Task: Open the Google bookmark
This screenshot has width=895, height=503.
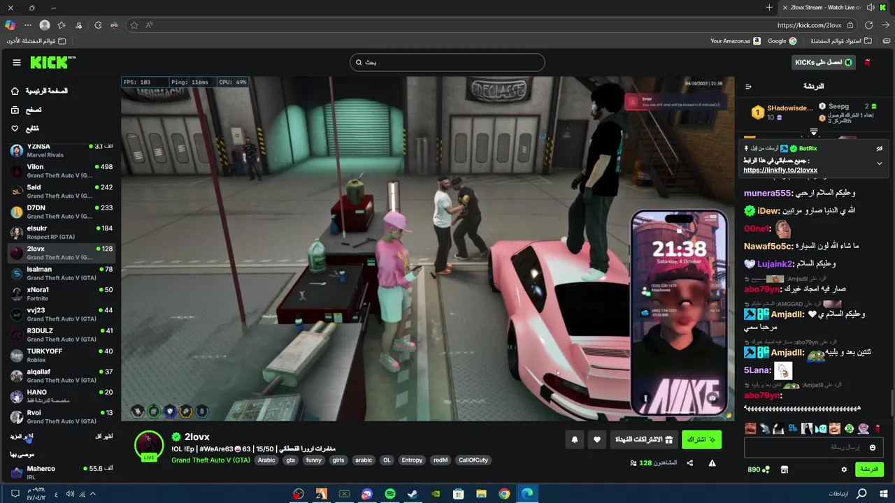Action: coord(782,41)
